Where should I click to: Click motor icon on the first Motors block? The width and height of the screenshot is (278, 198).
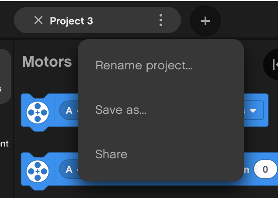(x=38, y=112)
